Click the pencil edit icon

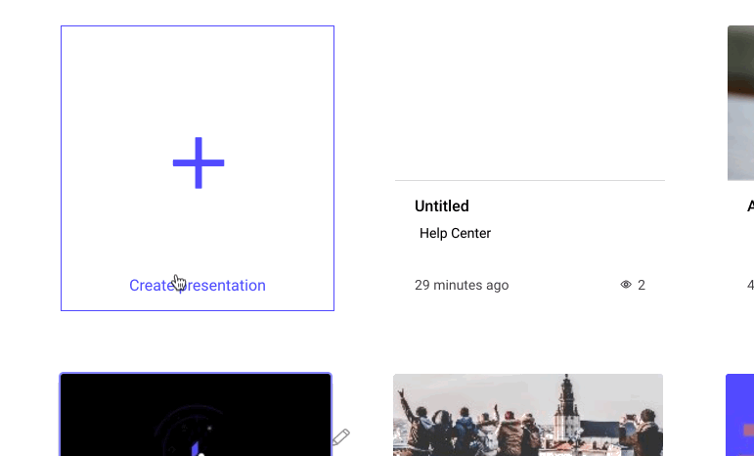pos(340,437)
